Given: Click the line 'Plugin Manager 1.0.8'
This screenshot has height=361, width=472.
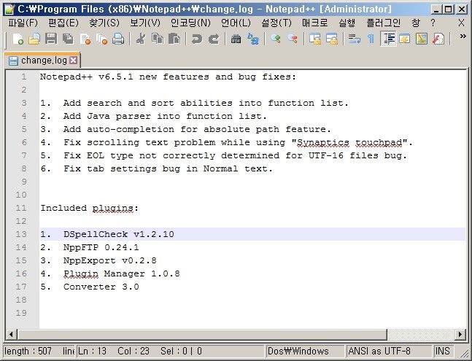Looking at the screenshot, I should click(122, 273).
